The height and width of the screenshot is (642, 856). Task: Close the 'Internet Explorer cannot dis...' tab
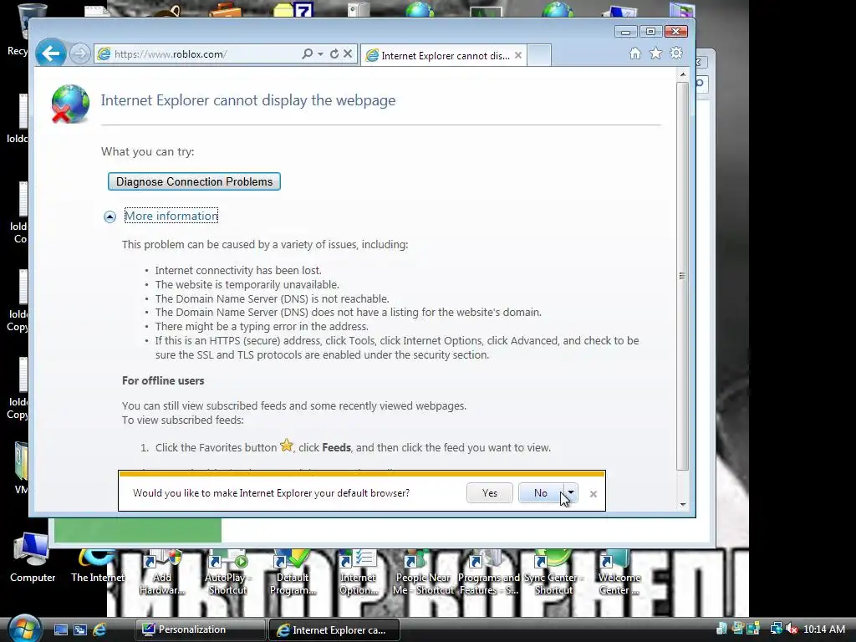[x=518, y=55]
